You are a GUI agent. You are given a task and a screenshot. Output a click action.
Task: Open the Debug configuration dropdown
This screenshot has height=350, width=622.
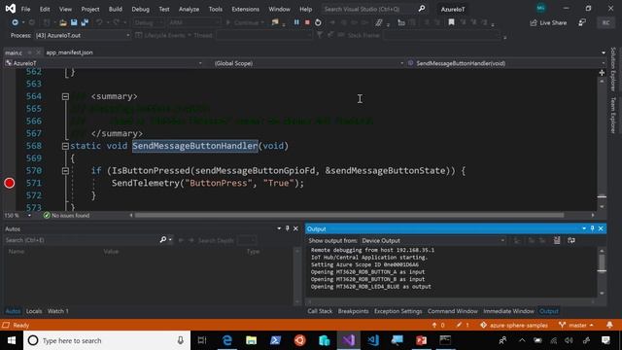coord(148,22)
